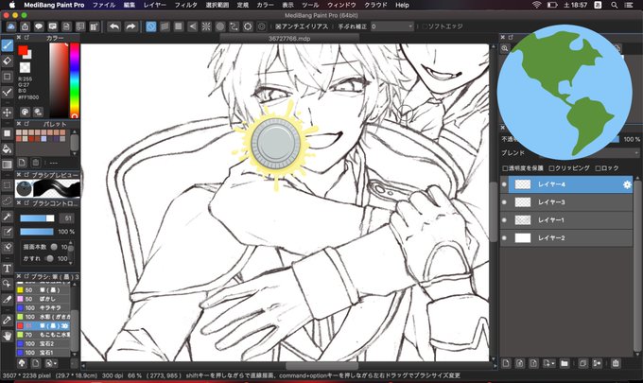Click the Wi-Fi icon in menu bar
Image resolution: width=643 pixels, height=383 pixels.
point(537,5)
